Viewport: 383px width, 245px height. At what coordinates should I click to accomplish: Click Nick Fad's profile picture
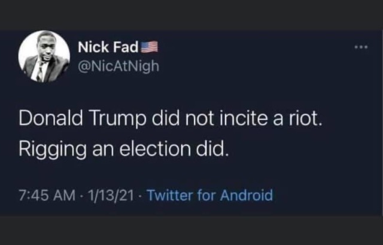pyautogui.click(x=44, y=57)
